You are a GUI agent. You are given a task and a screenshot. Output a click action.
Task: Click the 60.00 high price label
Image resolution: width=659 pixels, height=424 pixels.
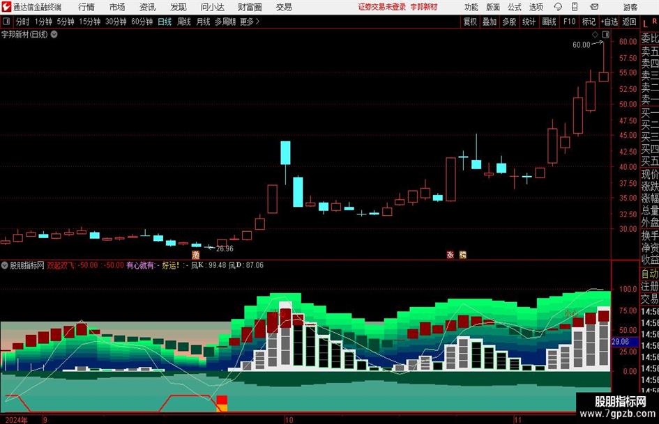[x=582, y=45]
